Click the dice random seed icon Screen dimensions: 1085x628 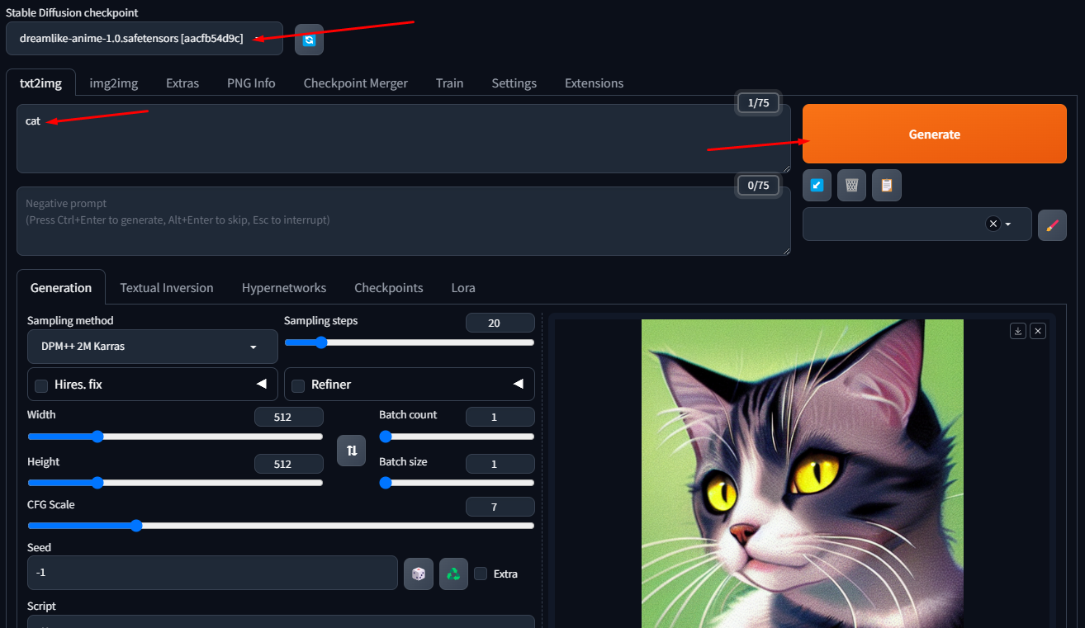pyautogui.click(x=418, y=574)
